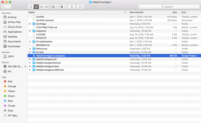This screenshot has height=123, width=201.
Task: Click the Inspector folder icon
Action: (34, 31)
